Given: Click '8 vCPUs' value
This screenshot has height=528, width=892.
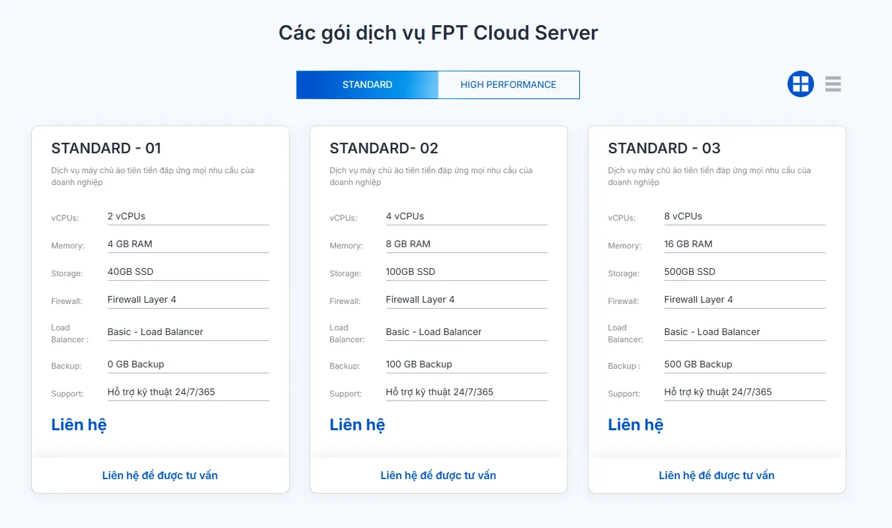Looking at the screenshot, I should tap(683, 216).
